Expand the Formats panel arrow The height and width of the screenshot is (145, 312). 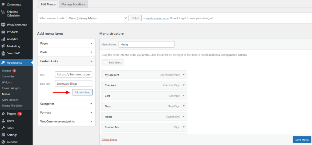(91, 113)
